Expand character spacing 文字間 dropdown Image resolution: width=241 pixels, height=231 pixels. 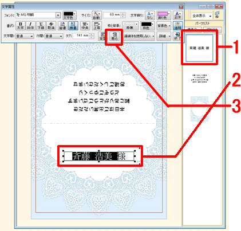24,36
